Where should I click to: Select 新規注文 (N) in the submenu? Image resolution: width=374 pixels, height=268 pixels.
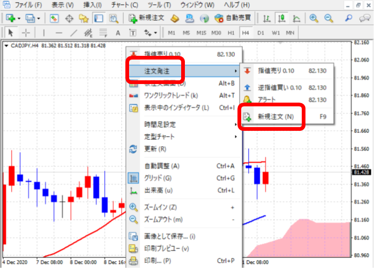[274, 116]
